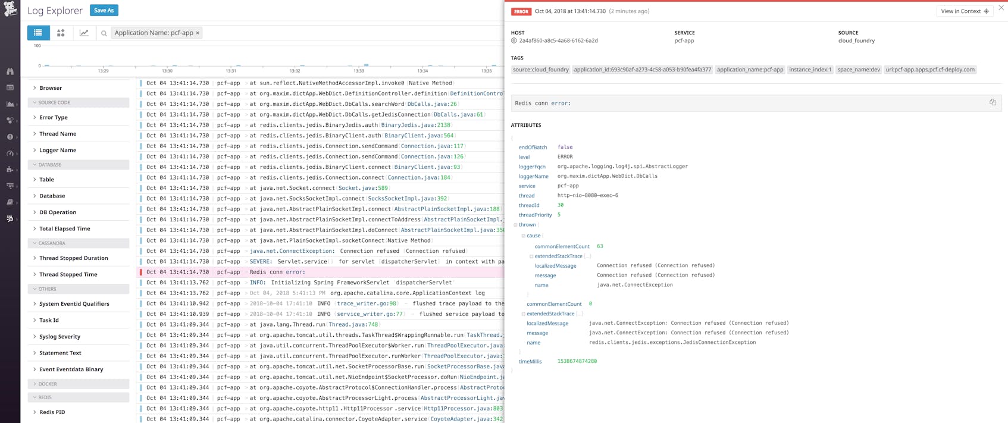Expand the first extendedStackTrace under cause

[531, 256]
